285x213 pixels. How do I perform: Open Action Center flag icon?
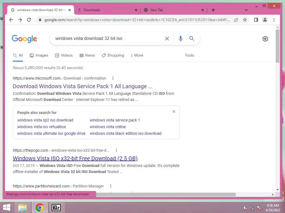(x=259, y=208)
